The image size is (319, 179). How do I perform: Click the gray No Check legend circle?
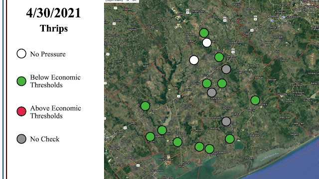[x=21, y=139]
